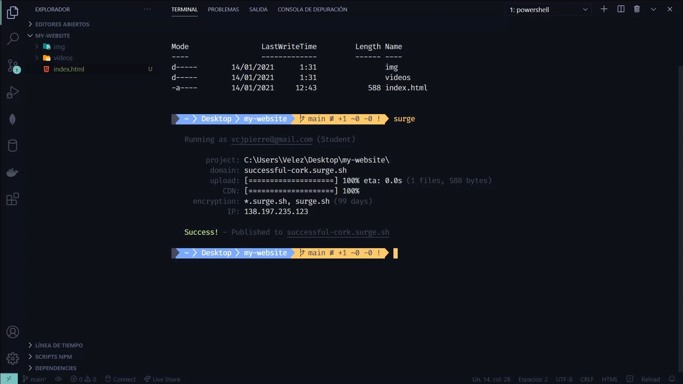Collapse panel size with chevron icon
This screenshot has width=683, height=384.
(653, 9)
